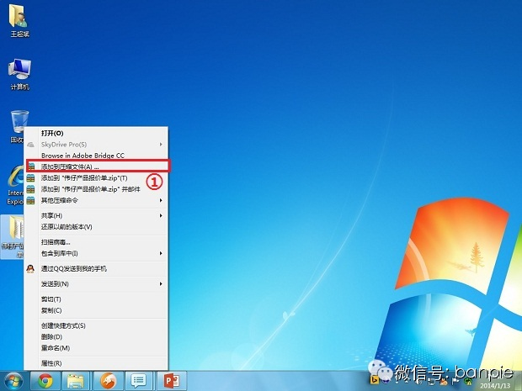Screen dimensions: 522x391
Task: Click 重命名(M) in the context menu
Action: (56, 347)
